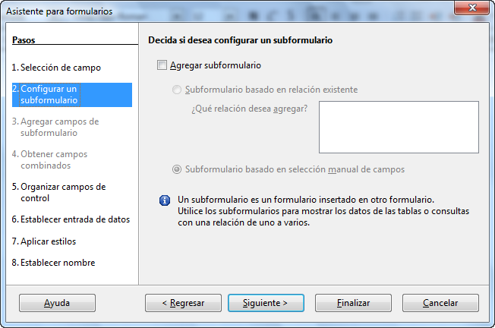Click the Agregar subformulario label text
Image resolution: width=495 pixels, height=328 pixels.
216,65
